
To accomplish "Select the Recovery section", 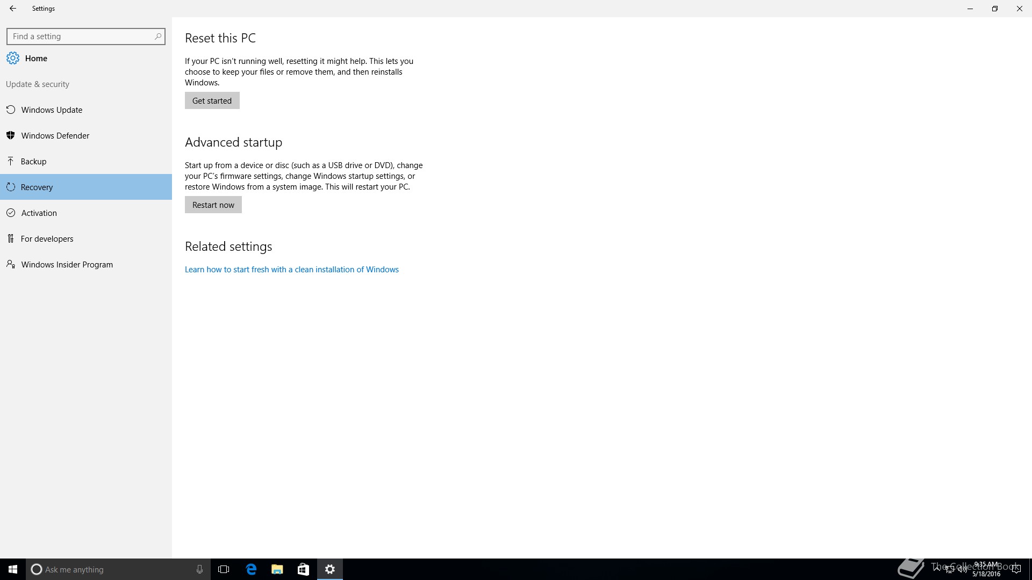I will click(86, 187).
